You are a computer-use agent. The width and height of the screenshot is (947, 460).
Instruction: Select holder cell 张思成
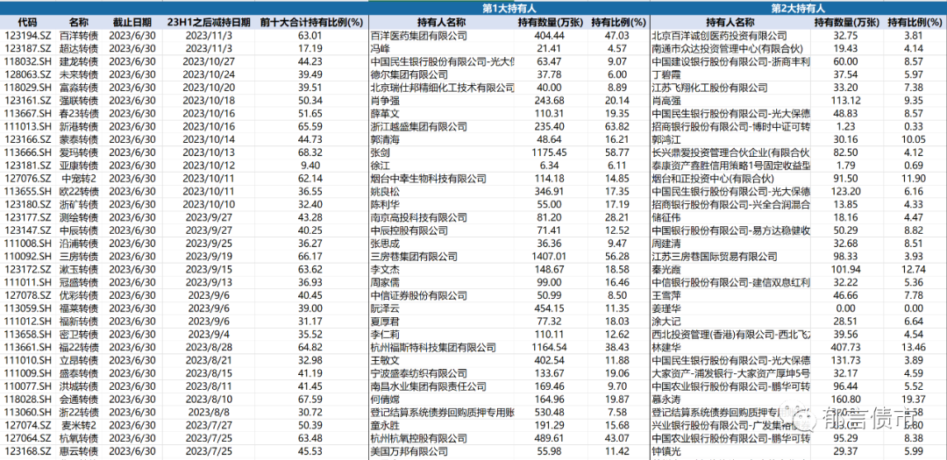click(x=385, y=244)
